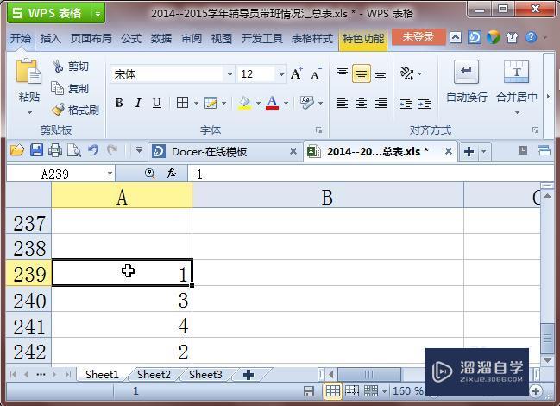Screen dimensions: 560x406
Task: Open the Name Box dropdown arrow
Action: [110, 174]
